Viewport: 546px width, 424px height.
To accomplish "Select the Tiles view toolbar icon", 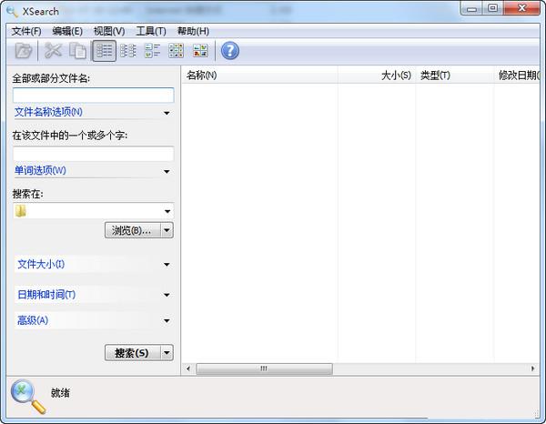I will point(152,51).
